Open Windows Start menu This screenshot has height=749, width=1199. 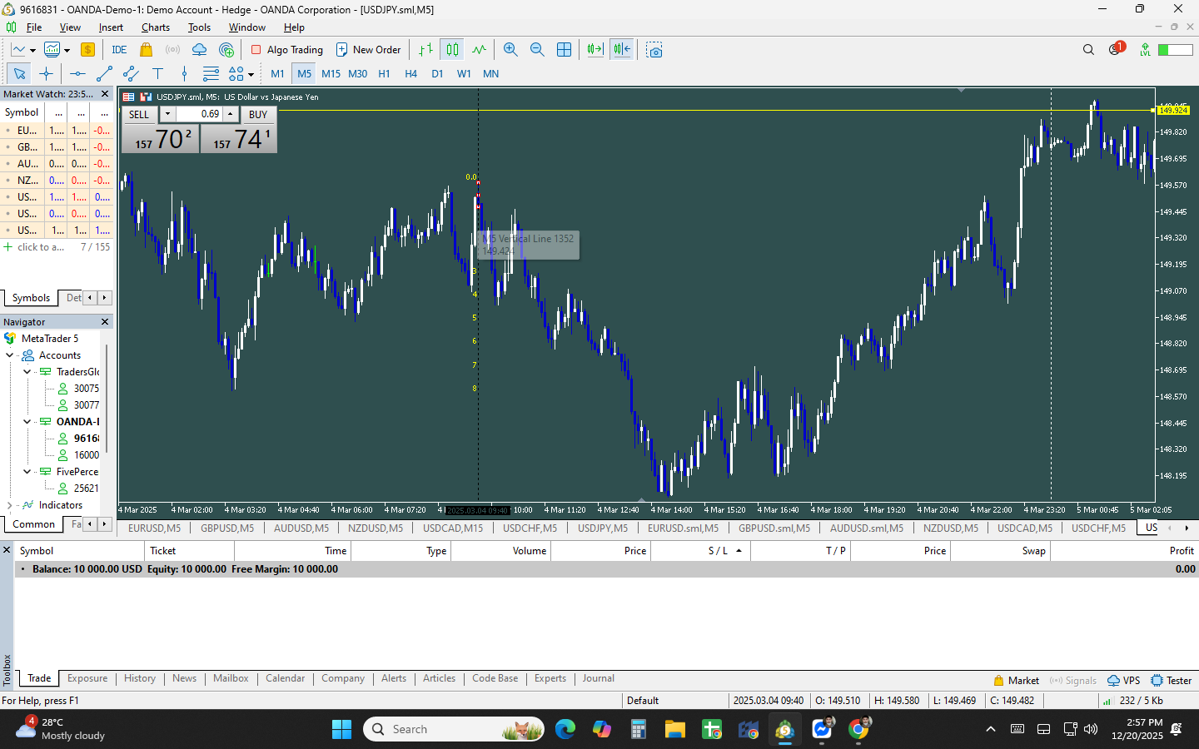click(x=341, y=729)
